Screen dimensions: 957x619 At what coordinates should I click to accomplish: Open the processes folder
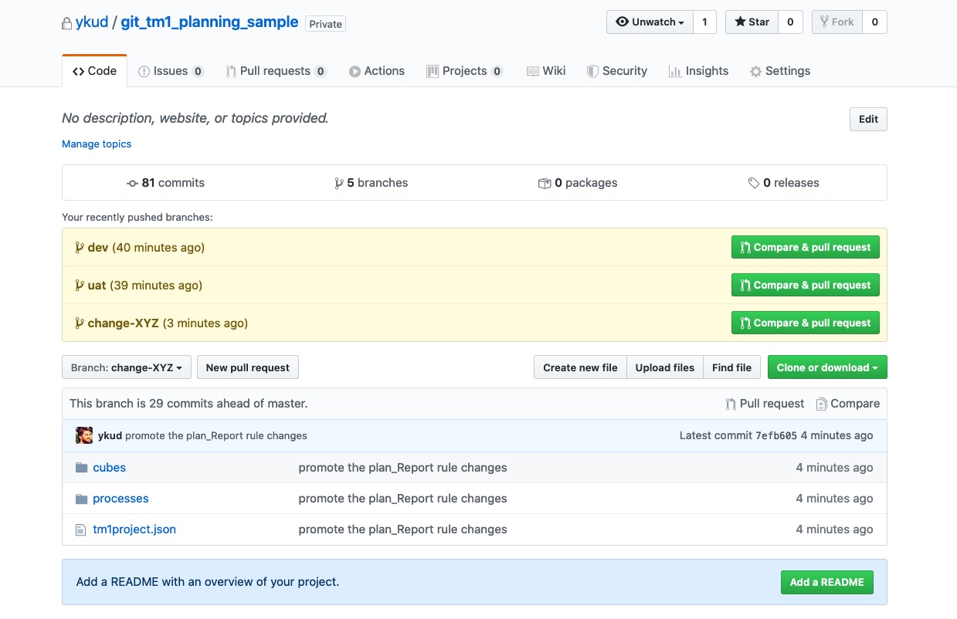pyautogui.click(x=120, y=499)
